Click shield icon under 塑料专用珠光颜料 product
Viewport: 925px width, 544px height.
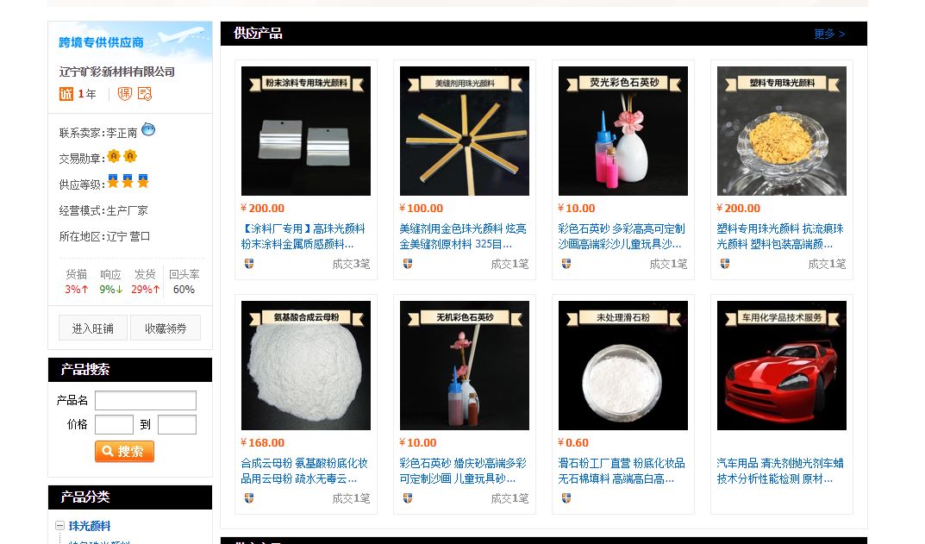[x=725, y=264]
